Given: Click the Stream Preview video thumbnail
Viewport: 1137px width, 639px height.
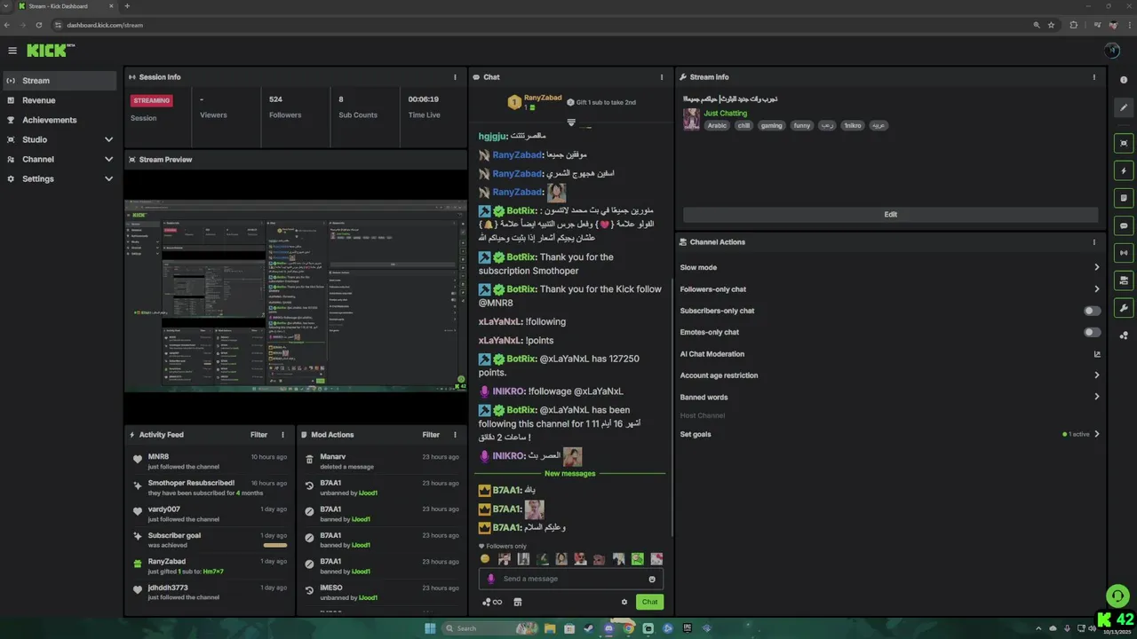Looking at the screenshot, I should pyautogui.click(x=295, y=296).
